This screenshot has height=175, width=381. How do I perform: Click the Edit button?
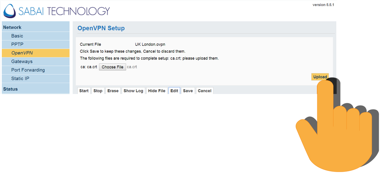point(174,91)
